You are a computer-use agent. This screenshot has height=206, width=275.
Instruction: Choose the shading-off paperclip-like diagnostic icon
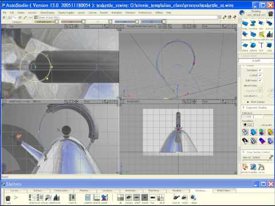(x=245, y=132)
